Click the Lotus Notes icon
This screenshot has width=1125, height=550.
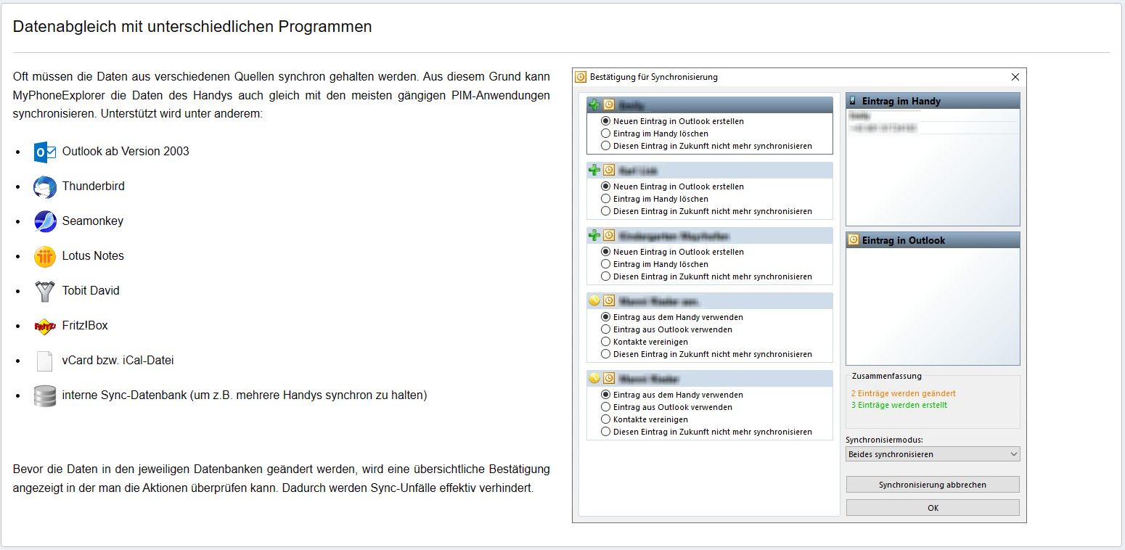pyautogui.click(x=45, y=256)
